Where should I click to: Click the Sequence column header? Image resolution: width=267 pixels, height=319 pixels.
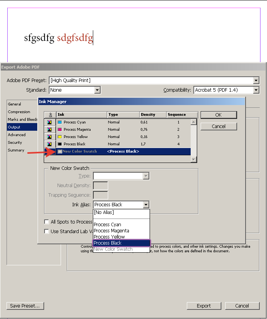(x=182, y=115)
